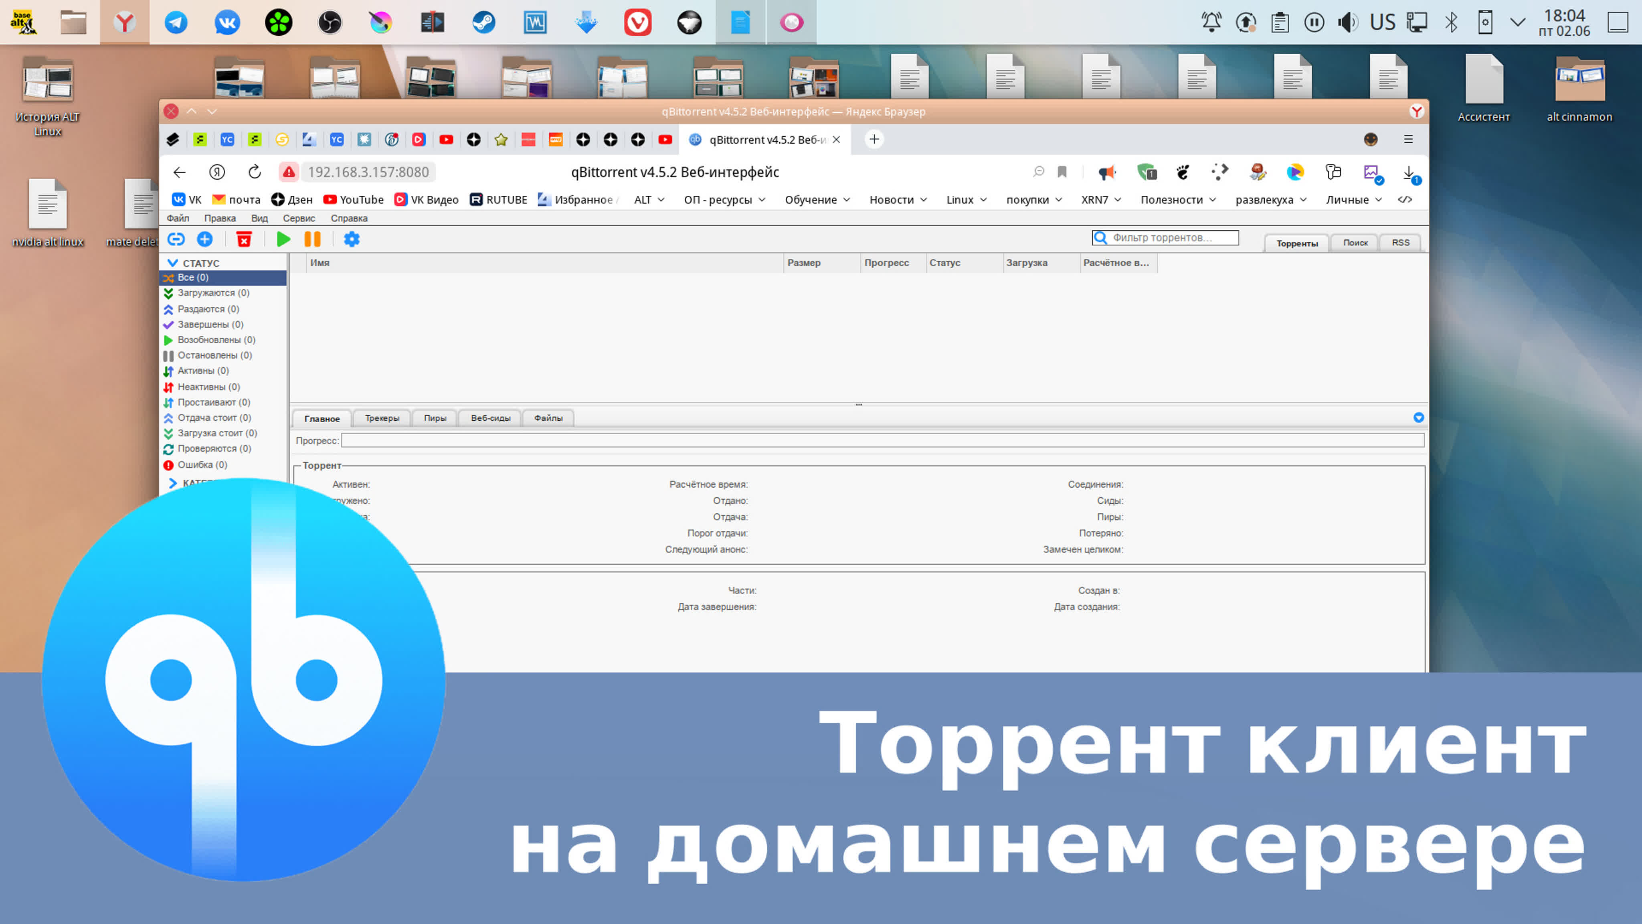
Task: Open the VK app in panel
Action: pos(227,22)
